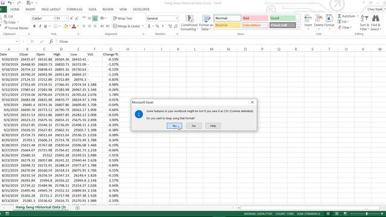Click the Increase Indent icon
Viewport: 386px width, 217px height.
pos(108,26)
